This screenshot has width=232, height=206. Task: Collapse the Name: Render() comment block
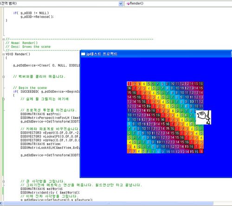[x=4, y=39]
